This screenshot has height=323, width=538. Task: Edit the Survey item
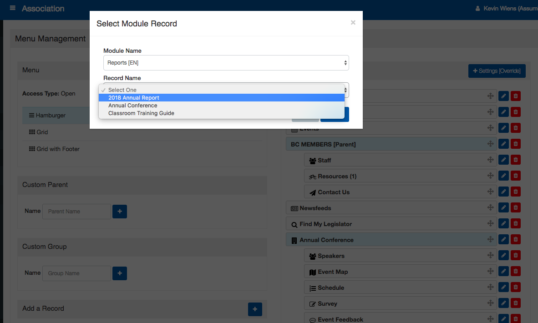click(x=503, y=303)
